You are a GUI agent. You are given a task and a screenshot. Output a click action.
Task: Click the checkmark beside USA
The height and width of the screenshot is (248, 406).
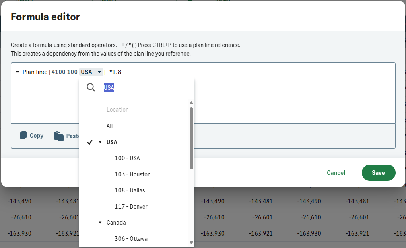[90, 142]
